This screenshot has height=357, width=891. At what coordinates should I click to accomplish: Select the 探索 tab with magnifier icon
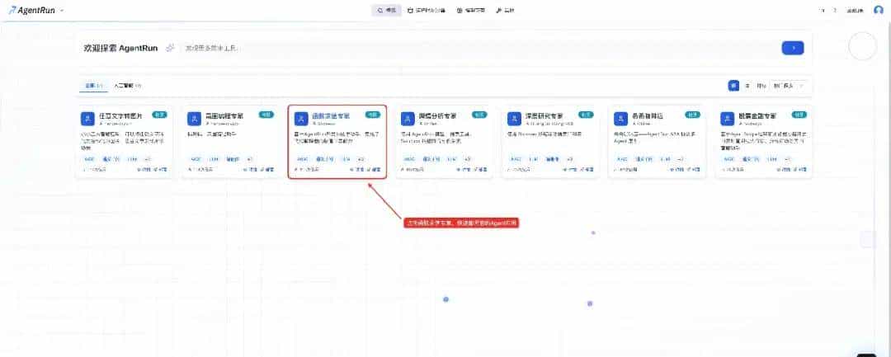(x=386, y=10)
